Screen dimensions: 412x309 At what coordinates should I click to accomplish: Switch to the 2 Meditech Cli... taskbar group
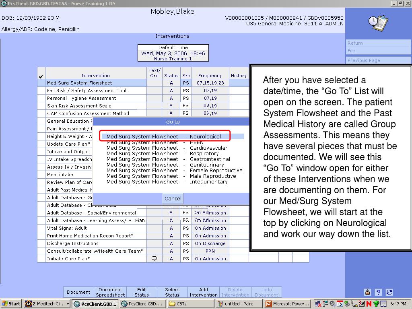47,304
